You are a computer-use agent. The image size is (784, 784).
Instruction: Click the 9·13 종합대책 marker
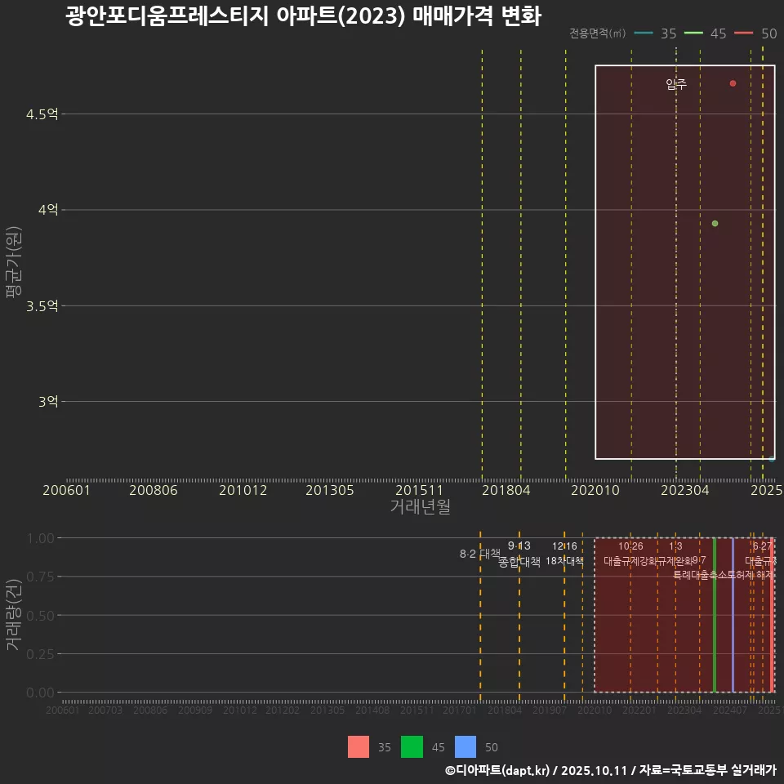click(519, 553)
